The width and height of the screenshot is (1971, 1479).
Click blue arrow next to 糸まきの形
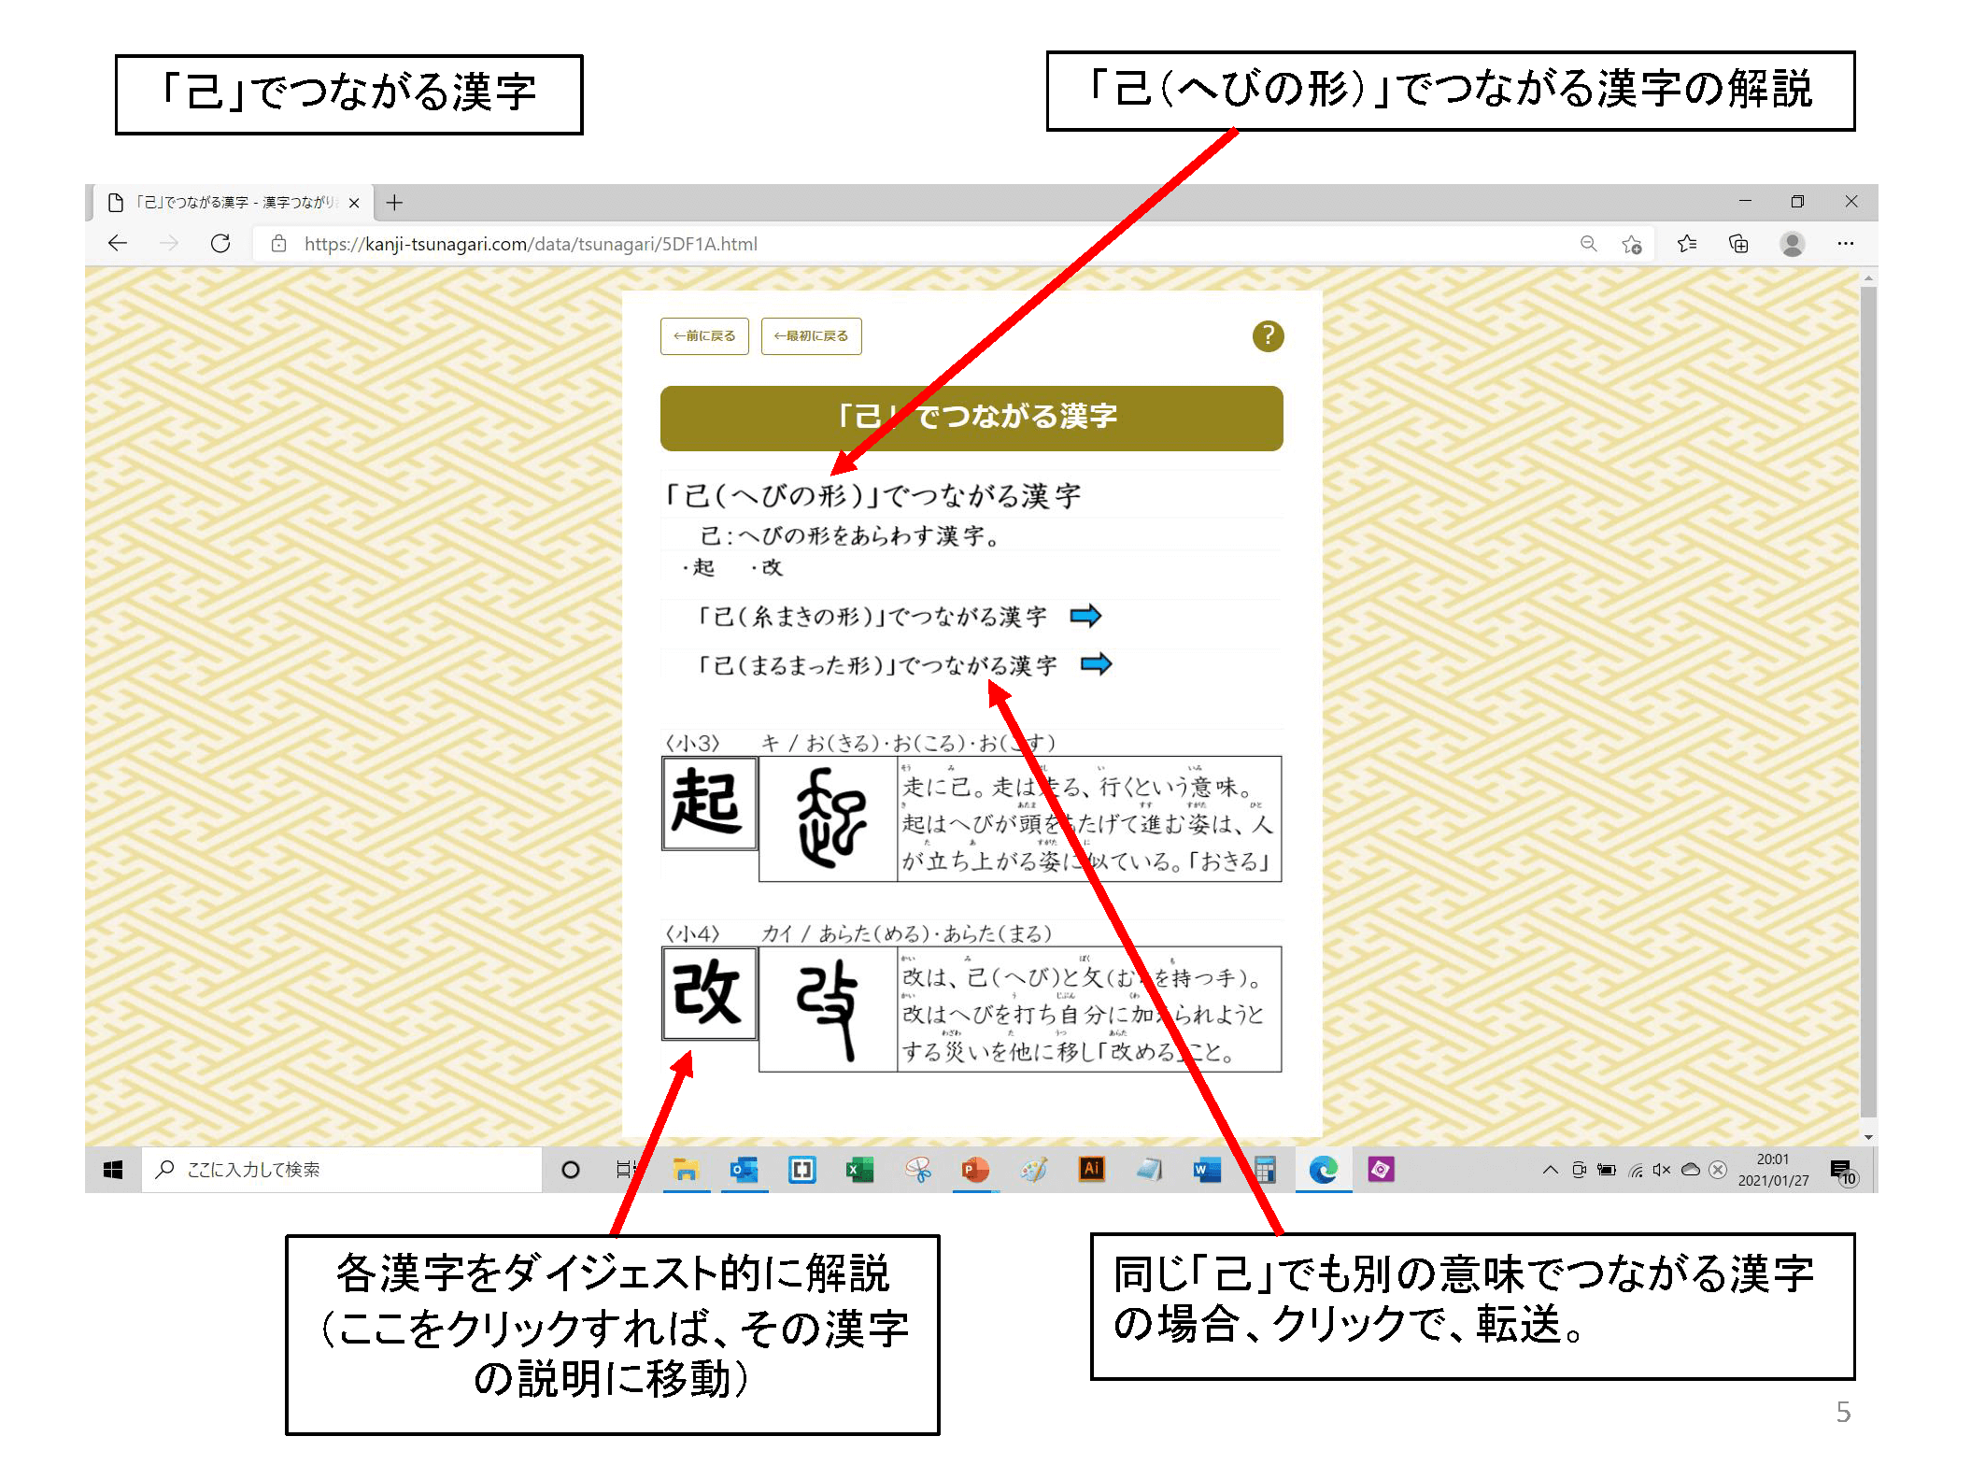1085,616
